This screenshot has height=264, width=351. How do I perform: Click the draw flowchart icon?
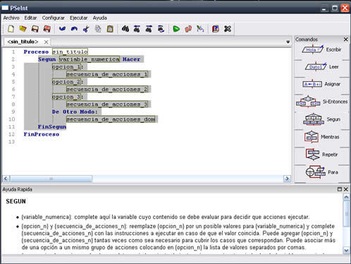pos(200,29)
